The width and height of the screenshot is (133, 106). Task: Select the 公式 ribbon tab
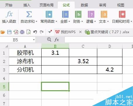tap(66, 5)
